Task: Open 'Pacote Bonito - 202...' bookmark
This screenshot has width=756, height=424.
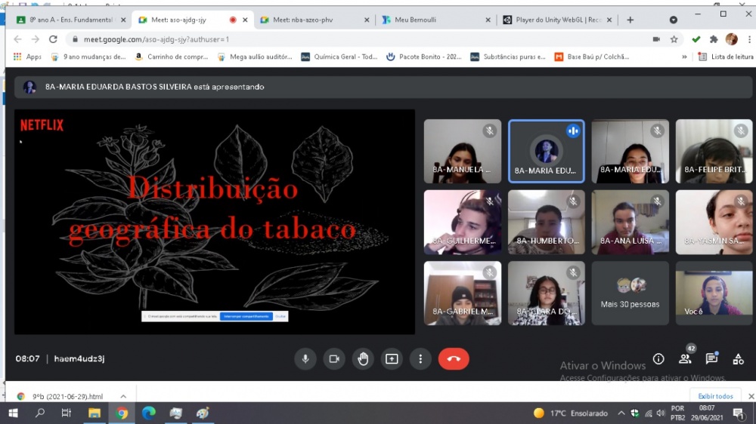Action: 424,57
